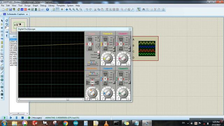
Task: Open Google Chrome from the taskbar
Action: (65, 123)
